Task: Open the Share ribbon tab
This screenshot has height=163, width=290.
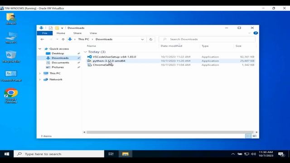Action: coord(77,33)
